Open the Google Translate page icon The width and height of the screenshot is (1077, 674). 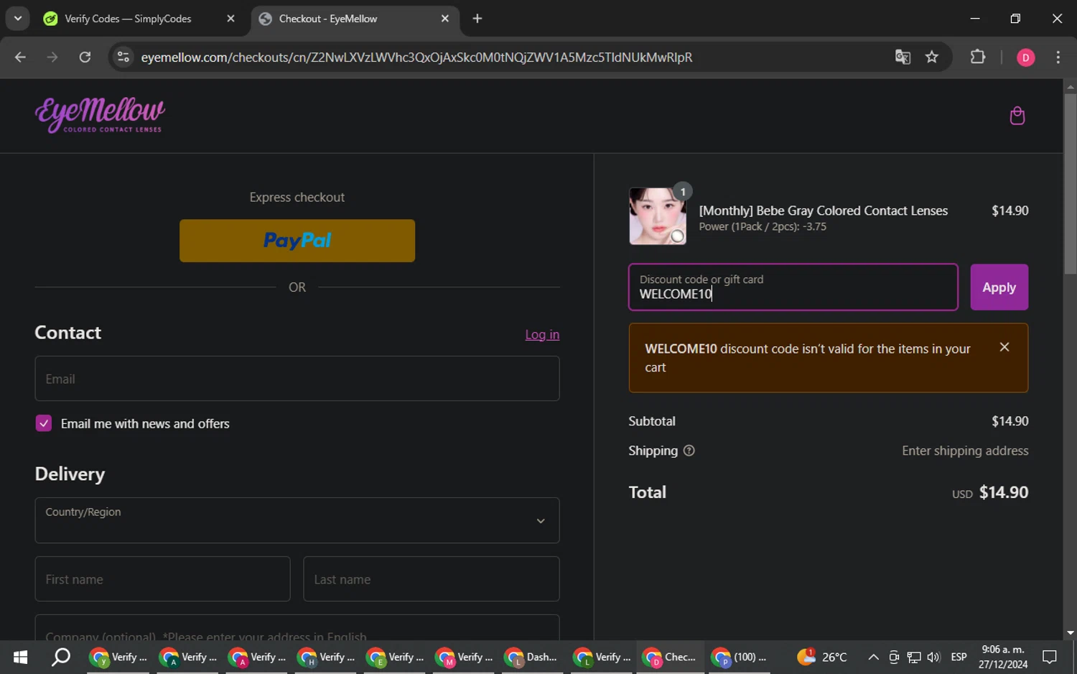tap(903, 57)
